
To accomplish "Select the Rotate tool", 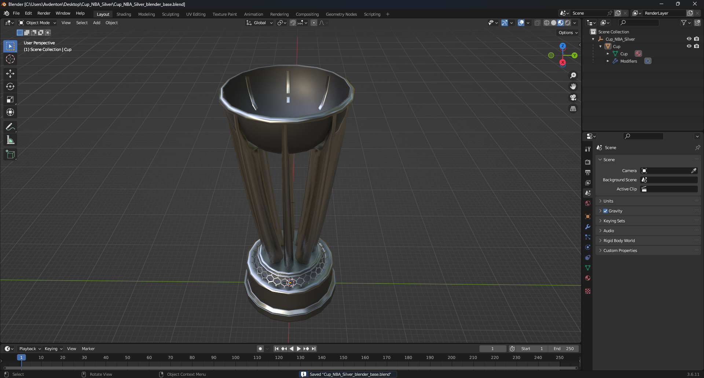I will (10, 86).
